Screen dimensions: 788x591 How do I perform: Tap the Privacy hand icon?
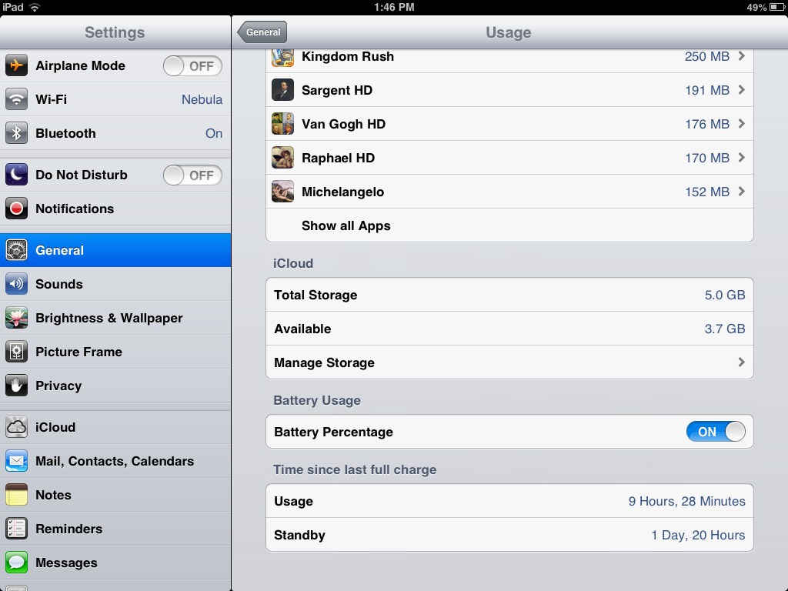(x=16, y=386)
